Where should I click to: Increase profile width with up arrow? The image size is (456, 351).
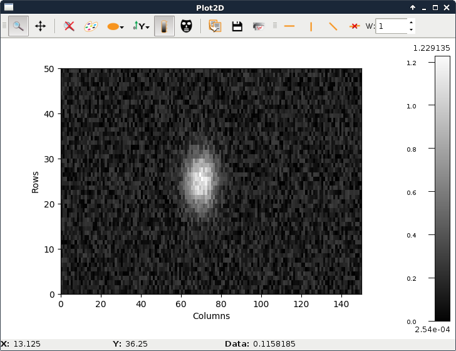tap(411, 23)
